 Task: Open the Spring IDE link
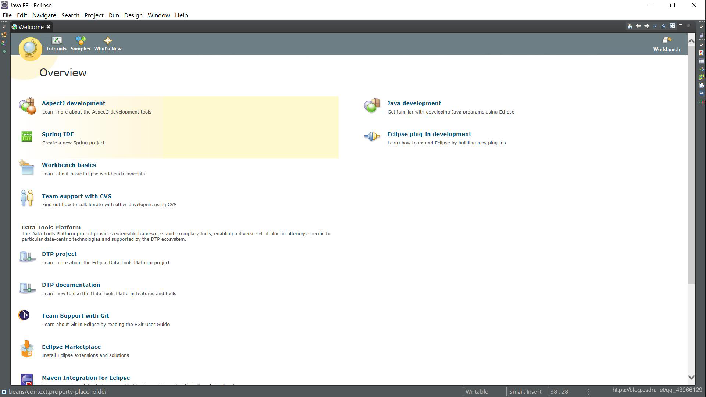tap(58, 134)
